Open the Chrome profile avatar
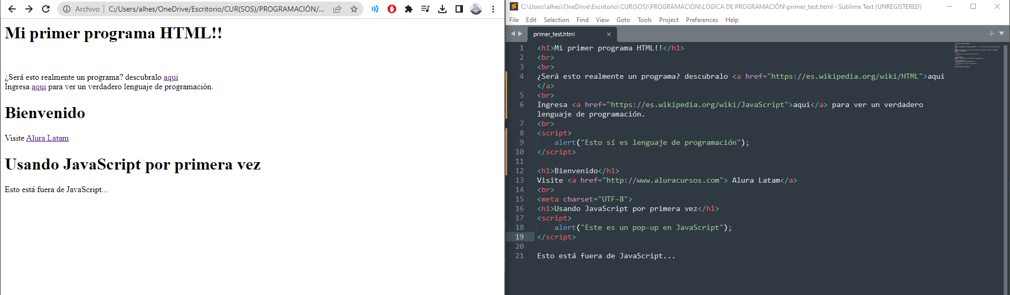Screen dimensions: 1010x295 coord(476,9)
